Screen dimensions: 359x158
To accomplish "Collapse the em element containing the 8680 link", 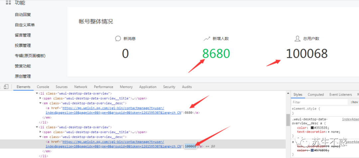I will tap(41, 103).
